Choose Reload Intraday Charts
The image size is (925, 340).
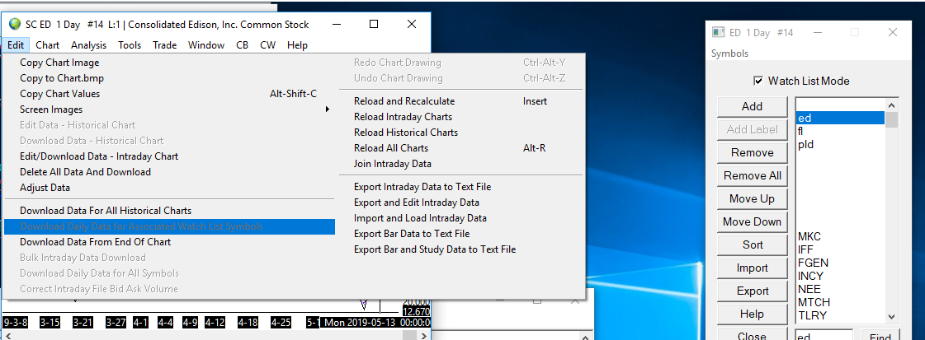460,117
